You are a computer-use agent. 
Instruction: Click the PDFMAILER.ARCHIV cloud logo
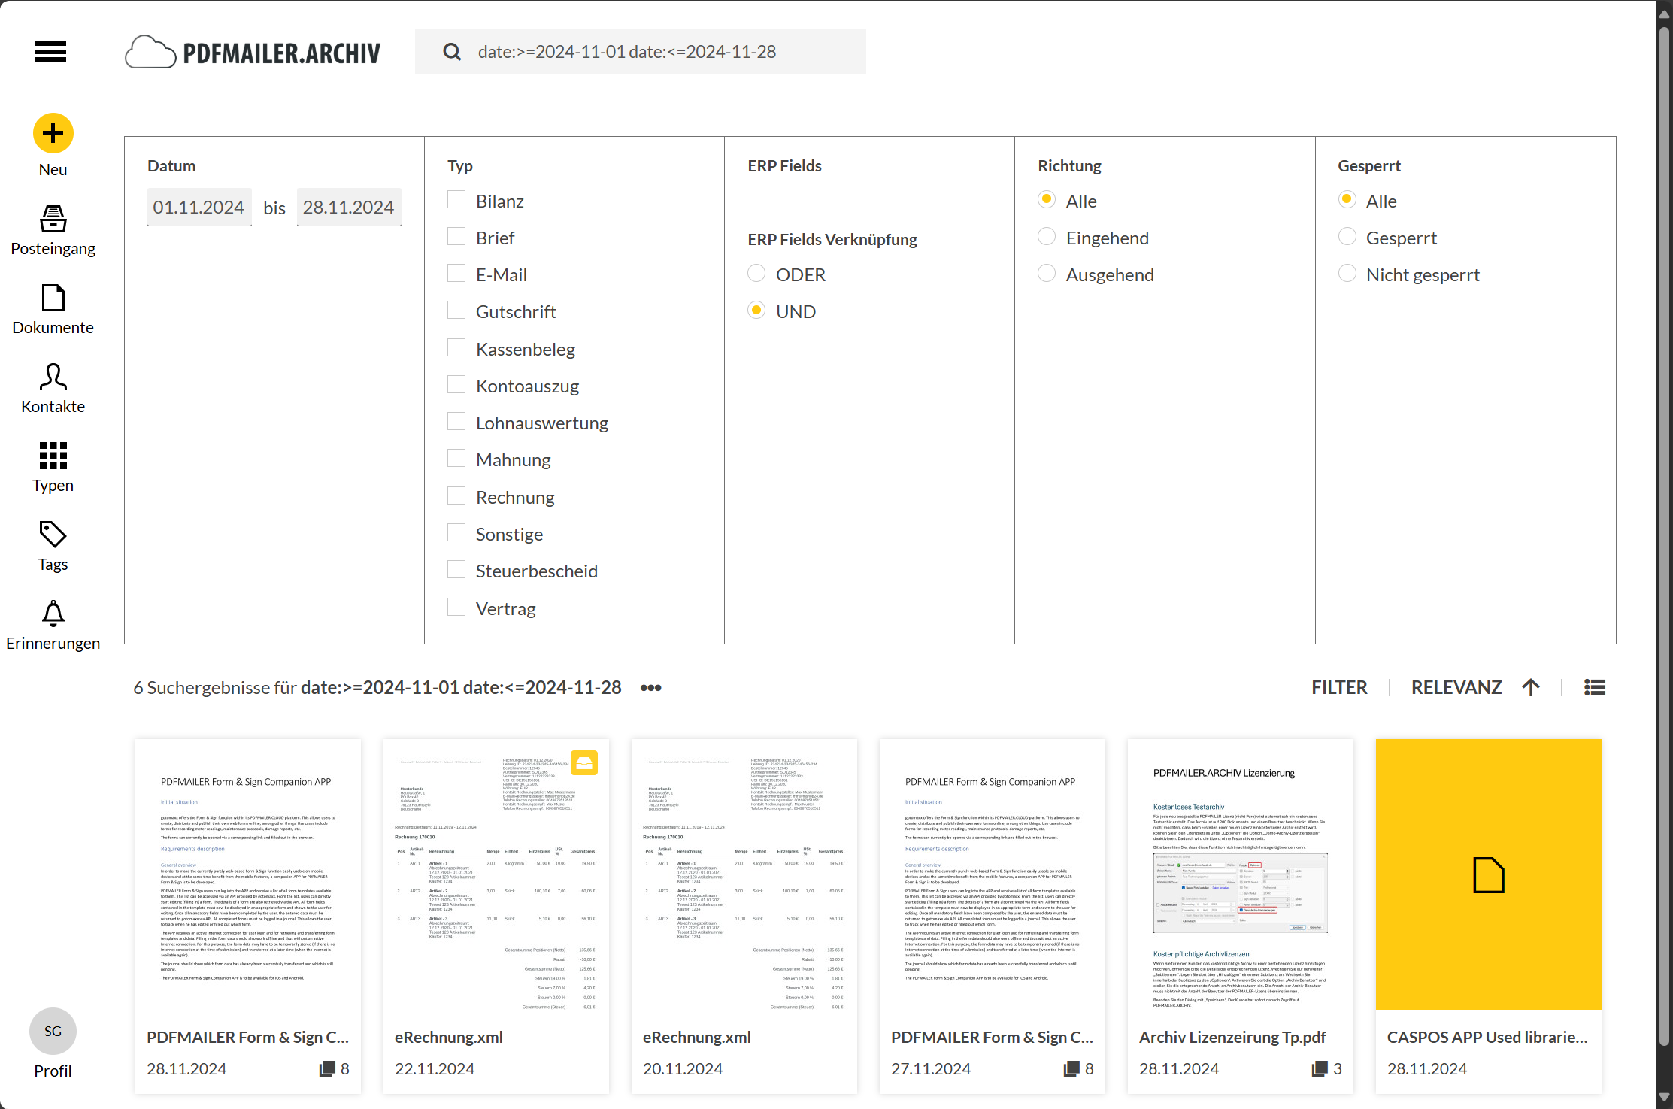pyautogui.click(x=253, y=53)
